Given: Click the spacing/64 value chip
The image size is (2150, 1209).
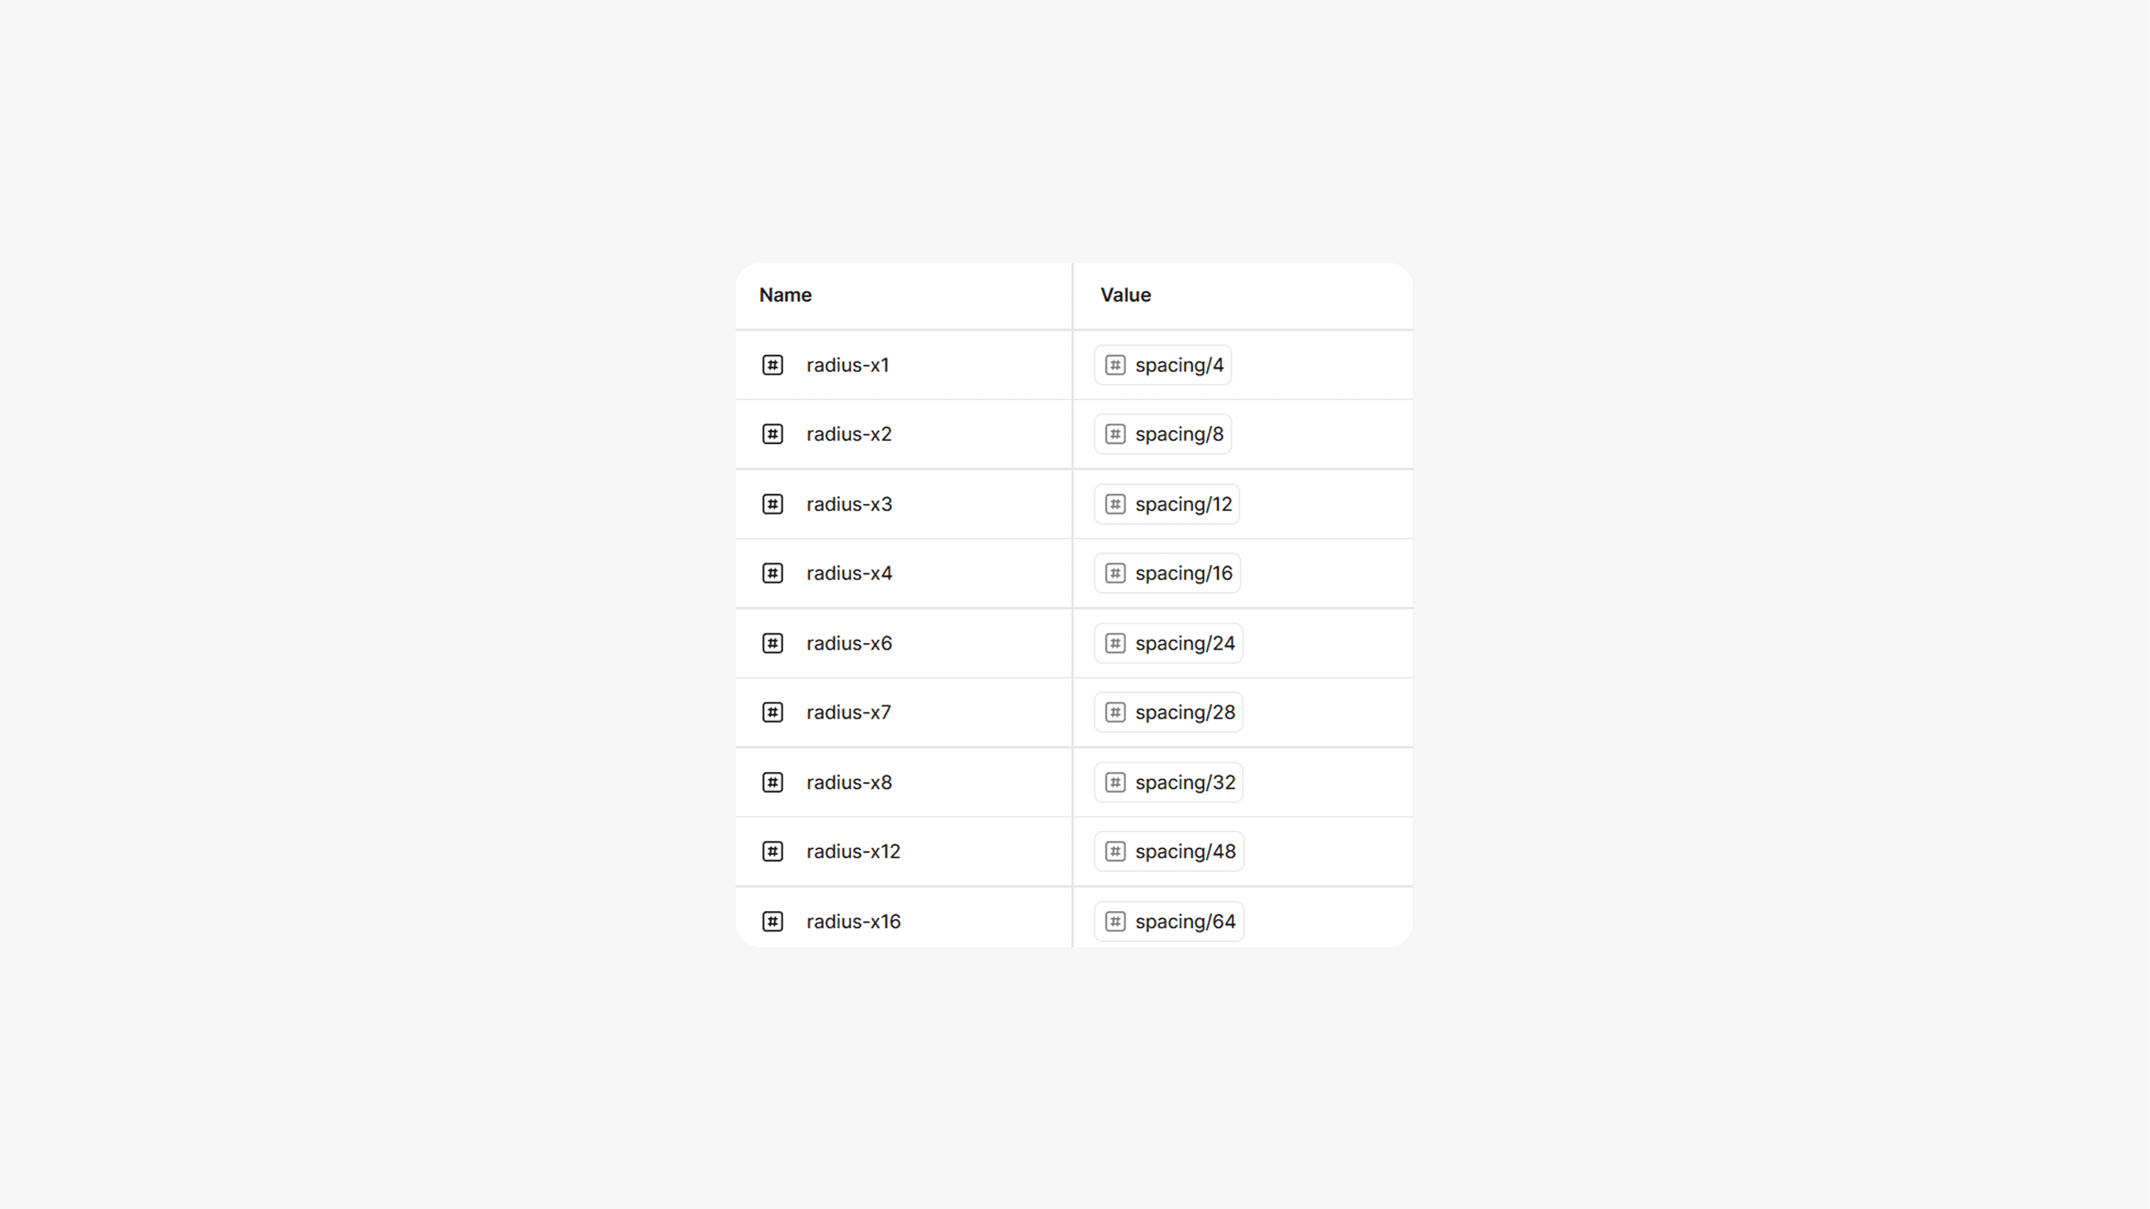Looking at the screenshot, I should pyautogui.click(x=1169, y=922).
